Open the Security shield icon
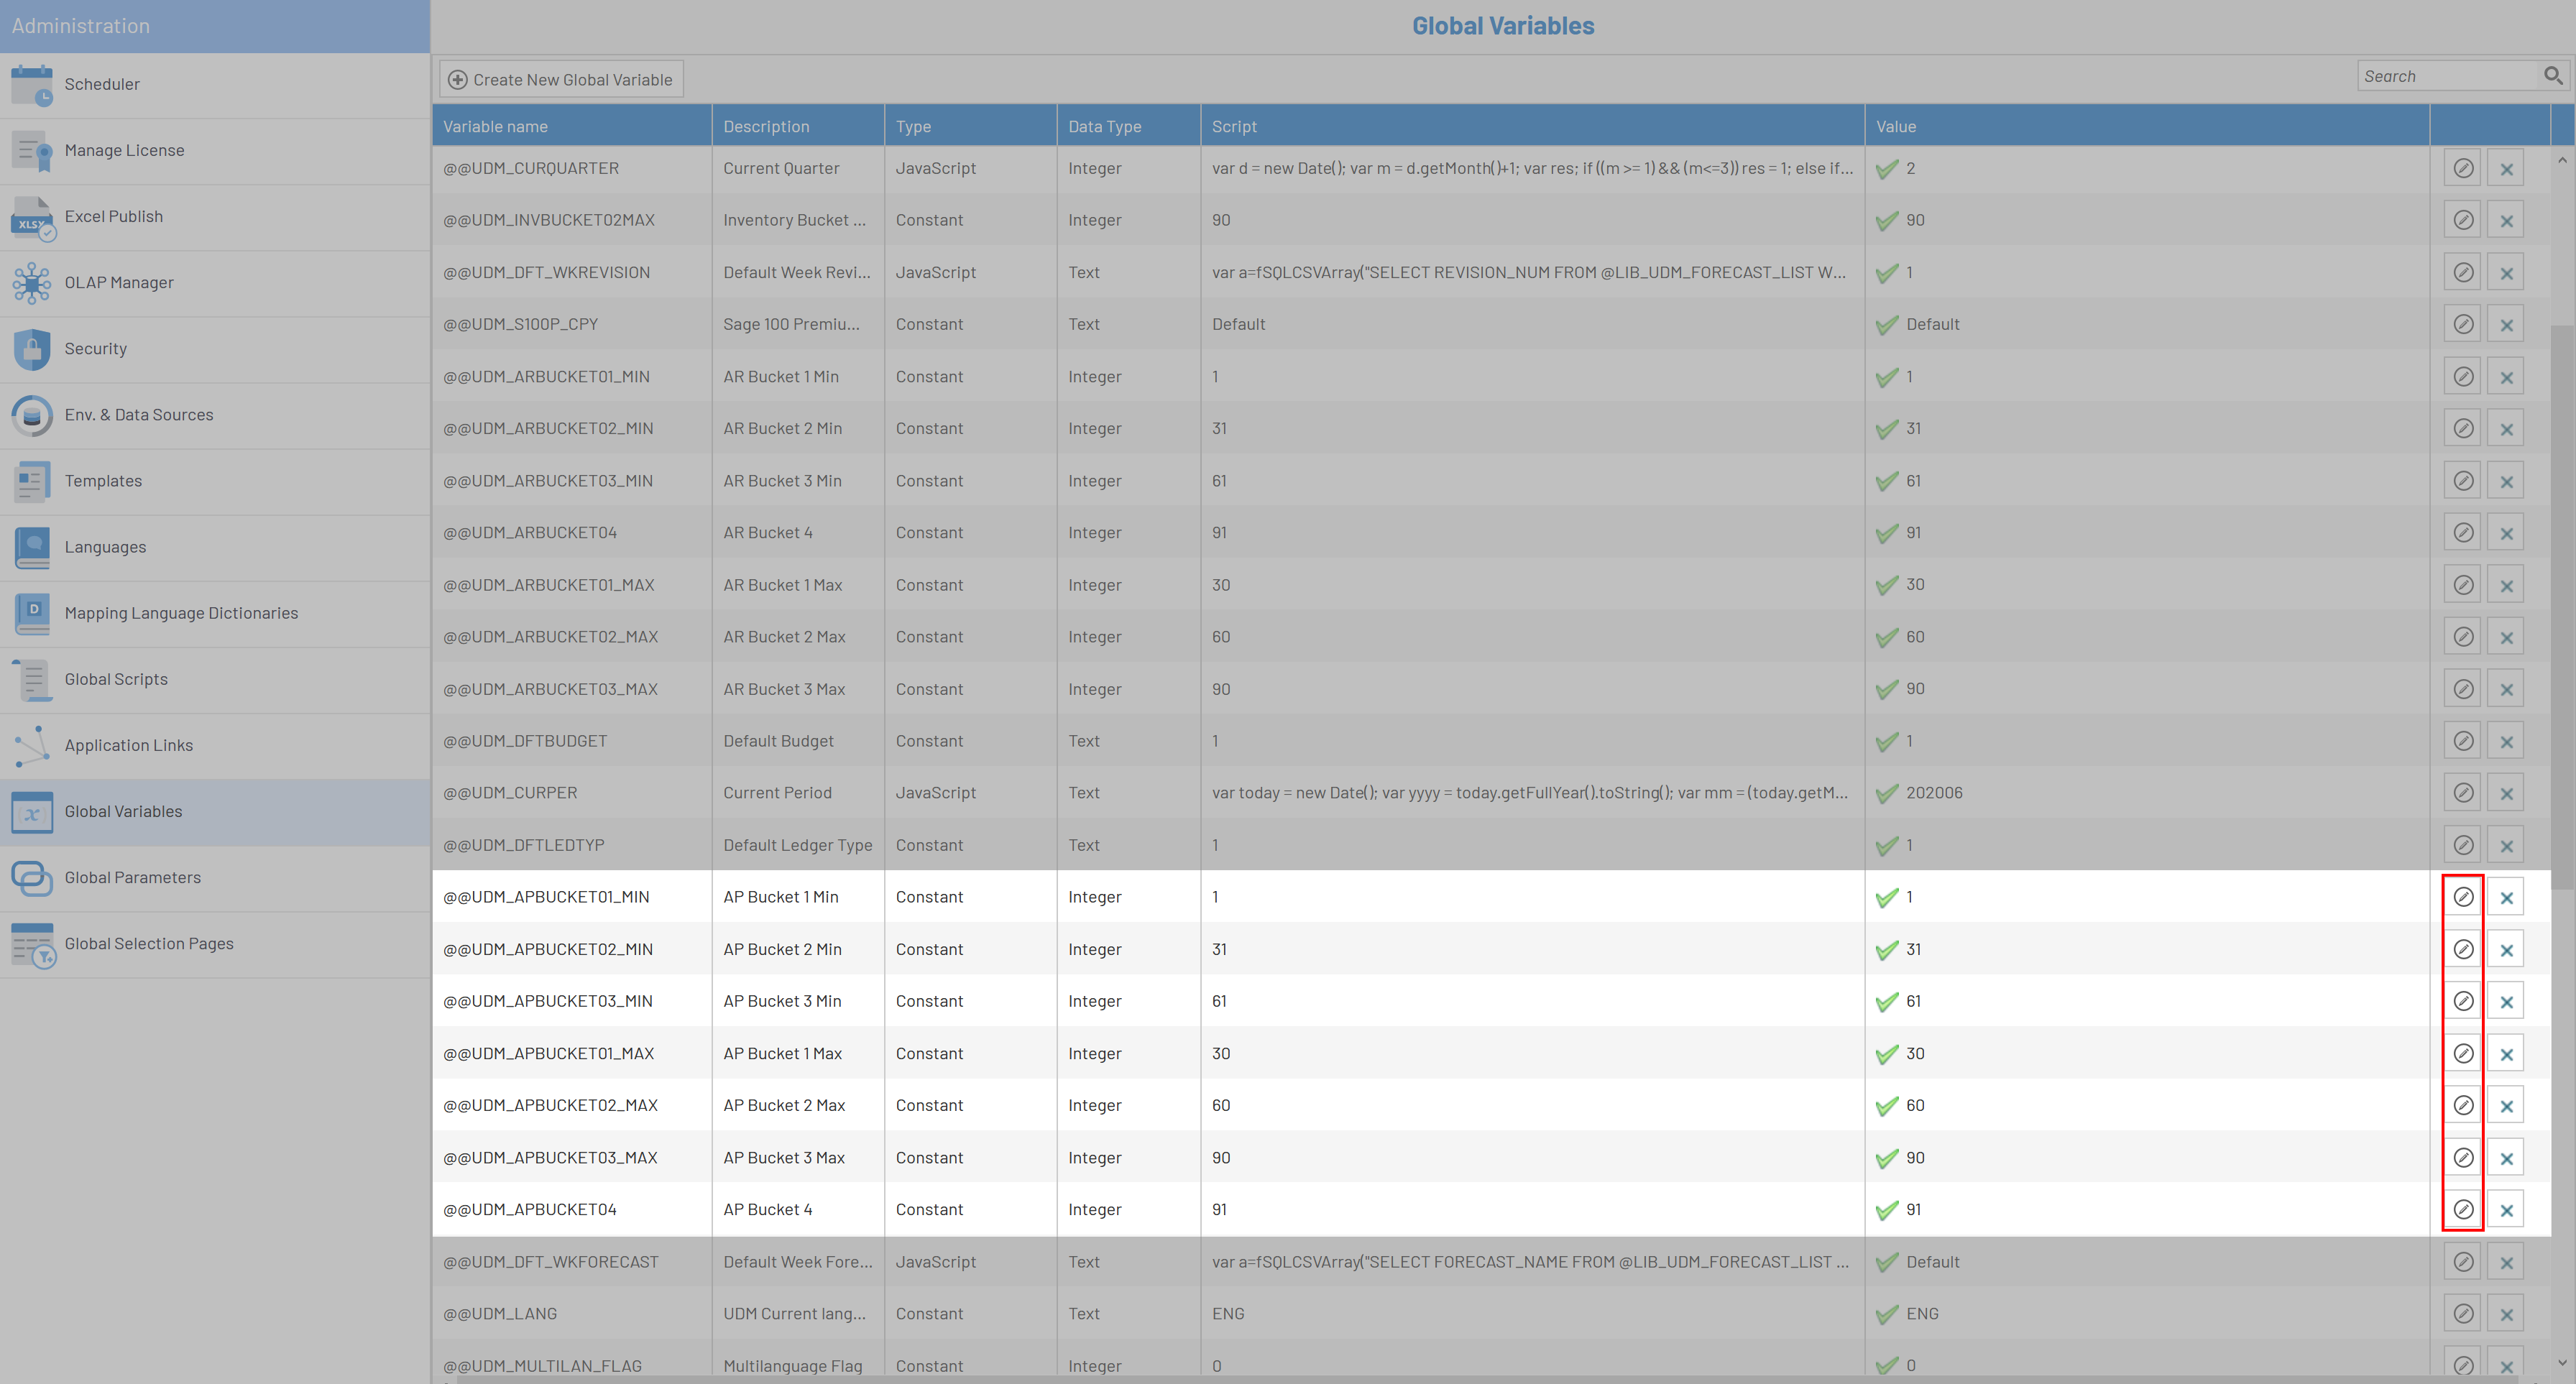Image resolution: width=2576 pixels, height=1384 pixels. (32, 349)
